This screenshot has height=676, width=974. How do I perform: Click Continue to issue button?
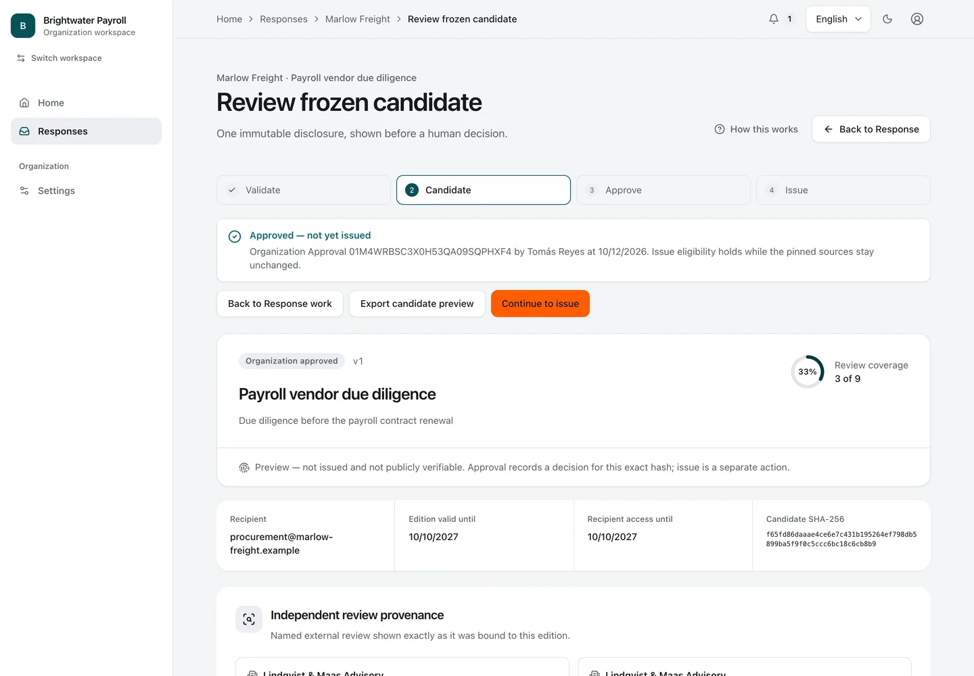coord(540,304)
